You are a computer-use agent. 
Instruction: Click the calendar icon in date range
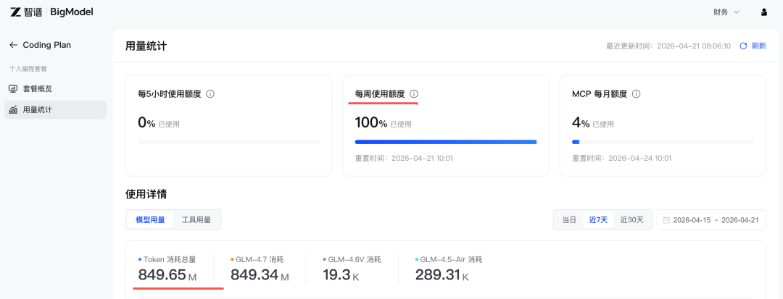(x=666, y=220)
